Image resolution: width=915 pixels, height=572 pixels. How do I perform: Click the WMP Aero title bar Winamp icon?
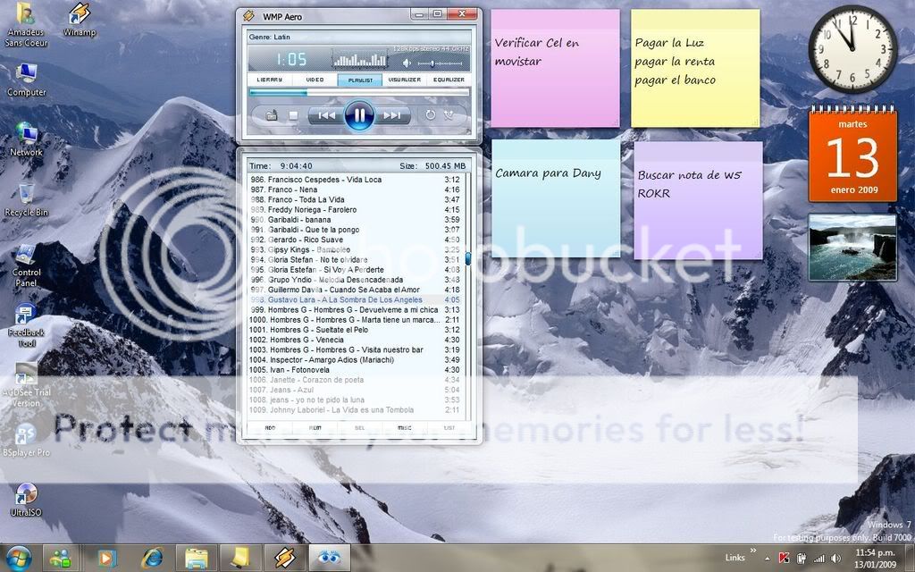(x=248, y=16)
